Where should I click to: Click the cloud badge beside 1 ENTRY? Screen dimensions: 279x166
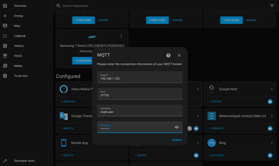(x=196, y=155)
